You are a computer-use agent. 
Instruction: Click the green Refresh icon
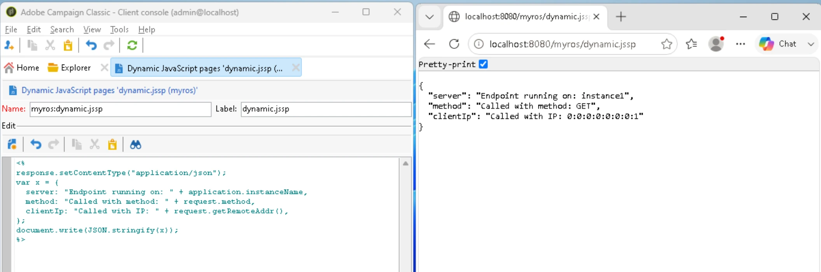click(132, 45)
